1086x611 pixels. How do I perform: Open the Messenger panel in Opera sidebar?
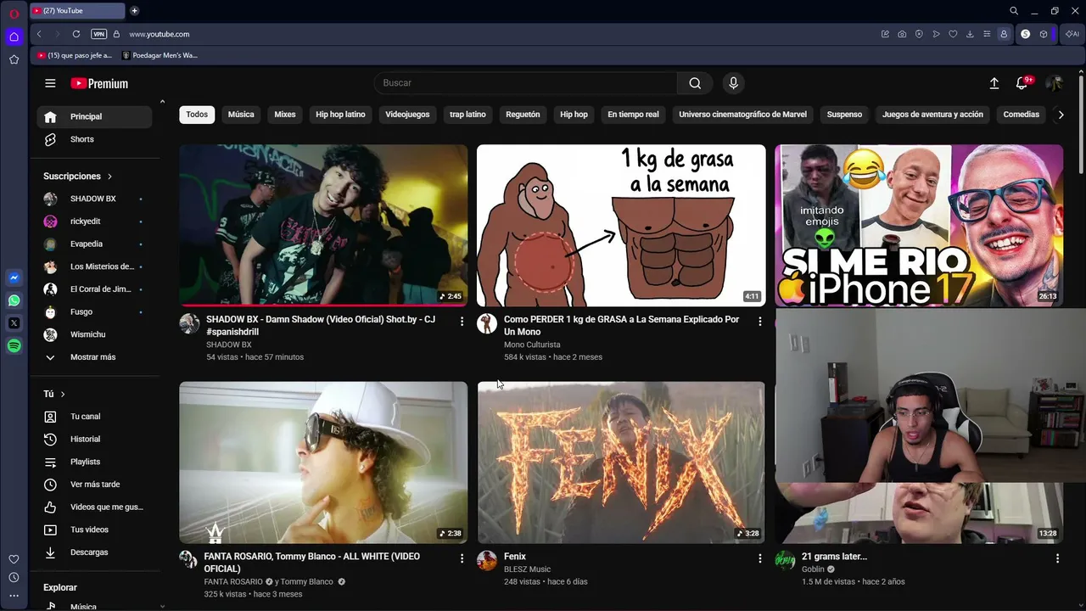click(x=14, y=277)
